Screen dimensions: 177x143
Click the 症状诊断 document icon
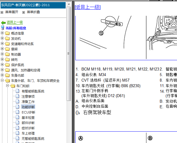[18, 128]
